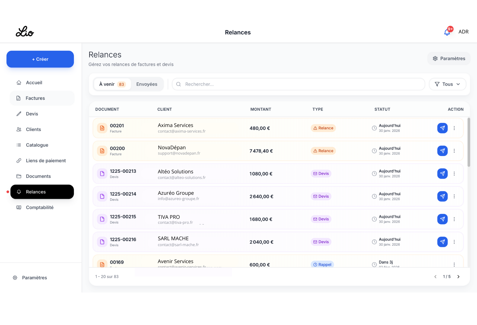
Task: Send reminder for invoice 00201
Action: point(442,128)
